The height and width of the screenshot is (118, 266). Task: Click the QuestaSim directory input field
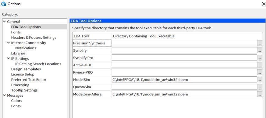(184, 87)
